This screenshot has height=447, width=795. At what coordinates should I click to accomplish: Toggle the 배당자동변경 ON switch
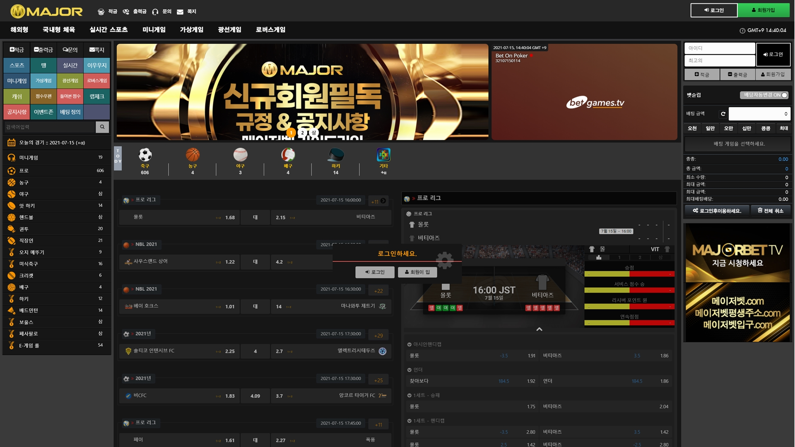[764, 95]
